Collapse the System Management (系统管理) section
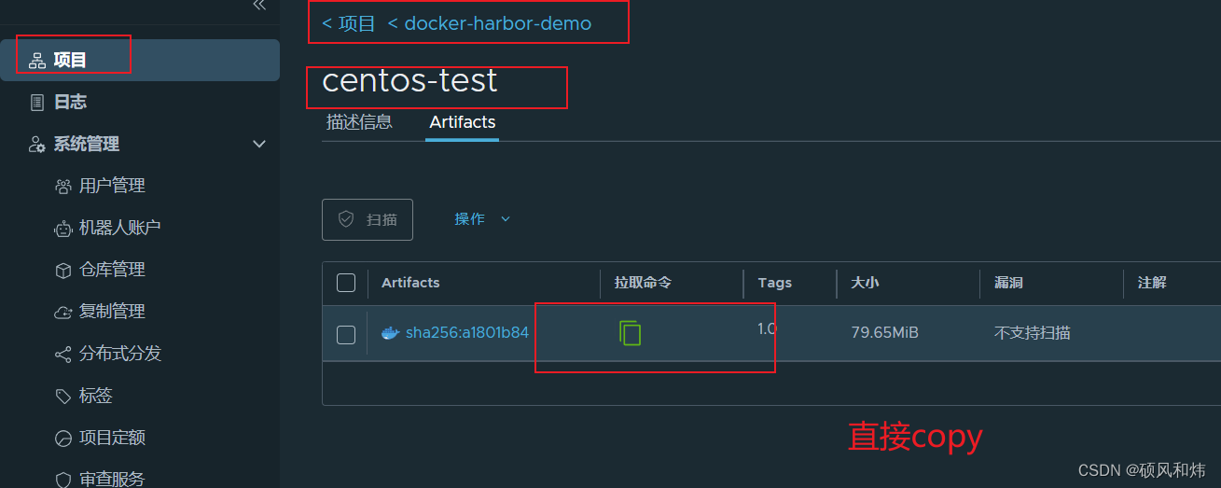 [x=259, y=145]
